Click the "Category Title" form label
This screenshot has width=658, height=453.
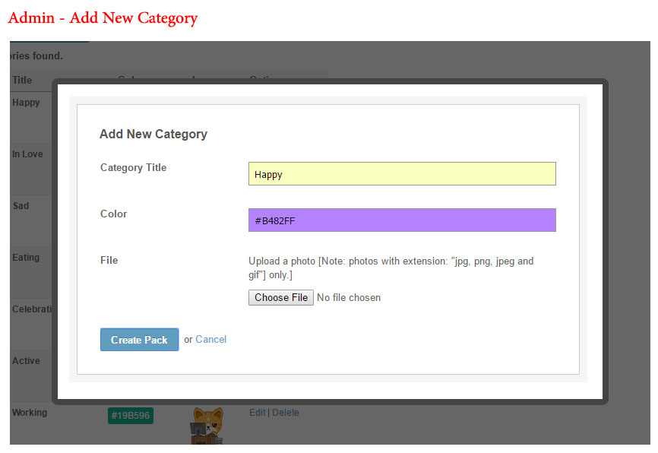click(x=133, y=168)
